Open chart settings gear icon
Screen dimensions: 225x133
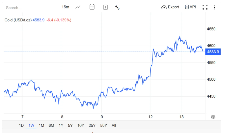point(213,117)
